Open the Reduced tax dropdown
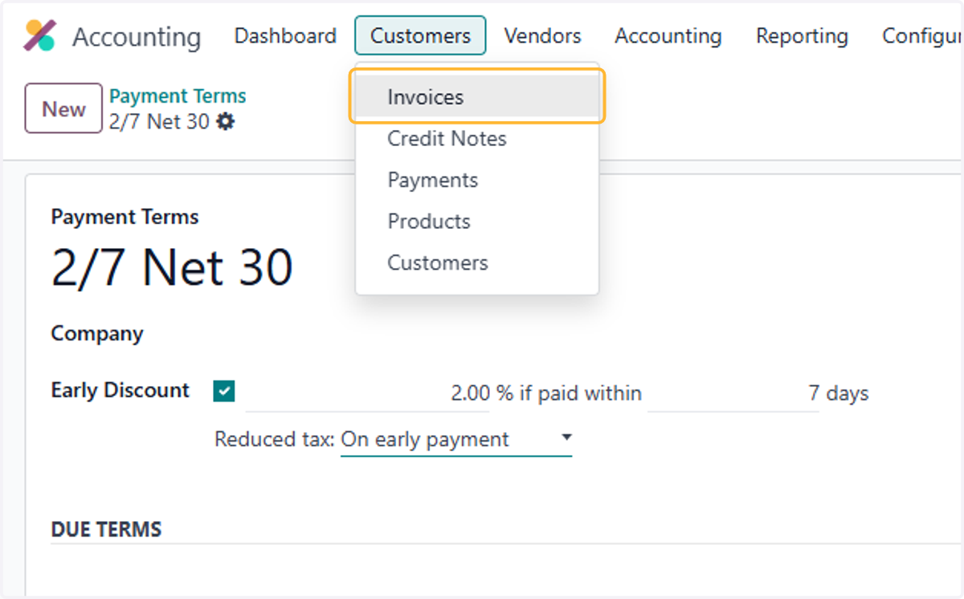The width and height of the screenshot is (964, 599). [x=456, y=439]
